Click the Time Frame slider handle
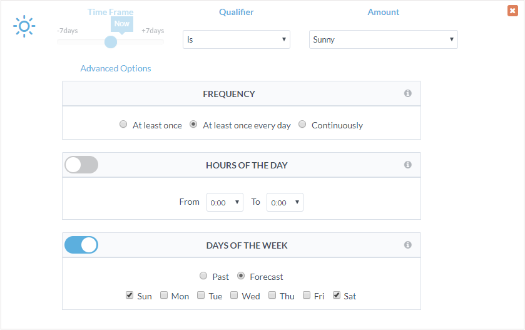Viewport: 525px width, 330px height. 111,42
